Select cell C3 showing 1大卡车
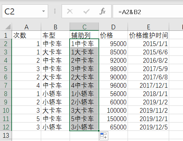Screen dimensions: 183x141 84,51
